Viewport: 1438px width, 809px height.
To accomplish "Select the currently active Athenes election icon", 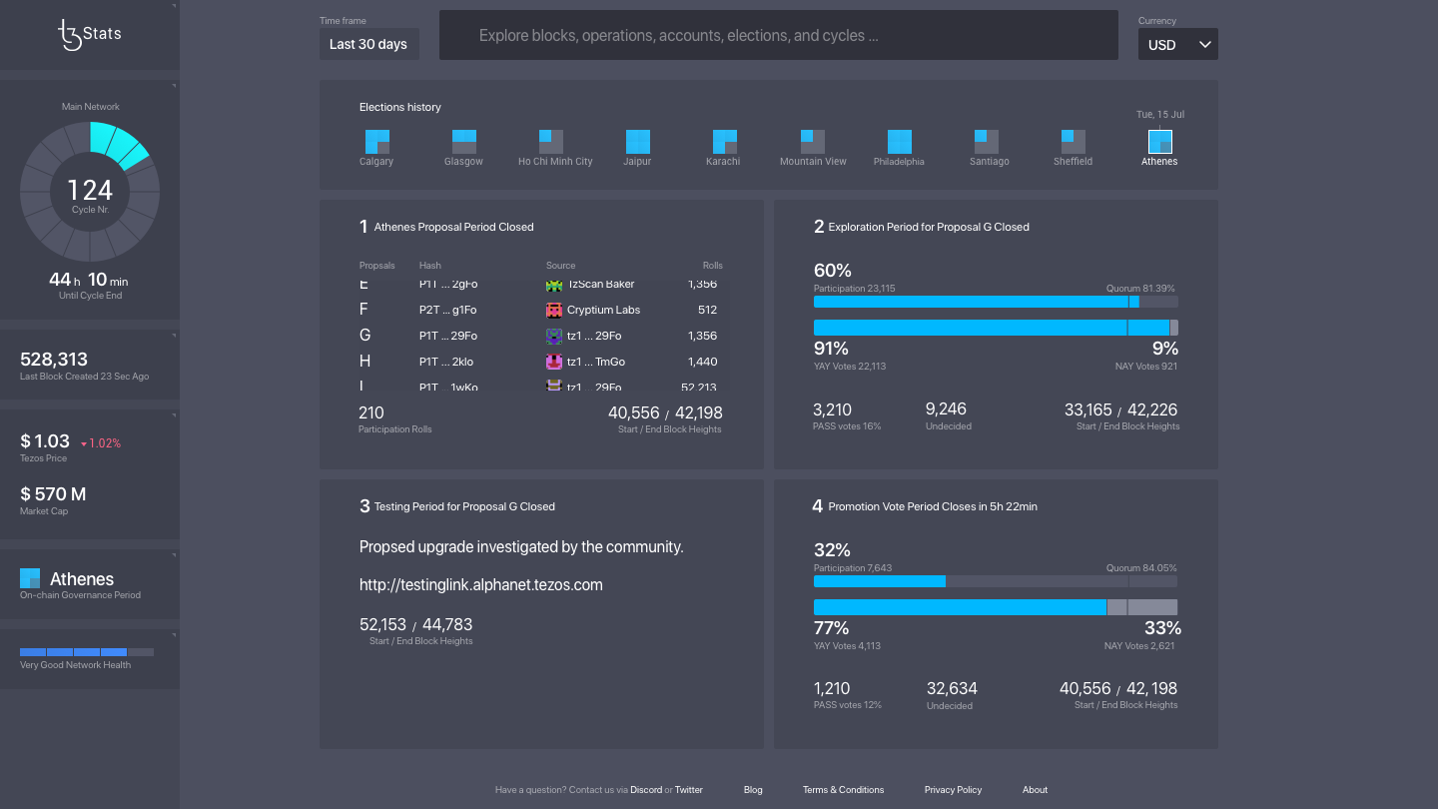I will tap(1158, 141).
